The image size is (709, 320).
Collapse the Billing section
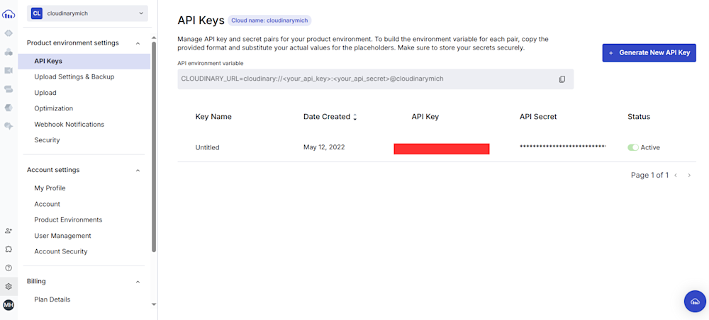tap(138, 282)
